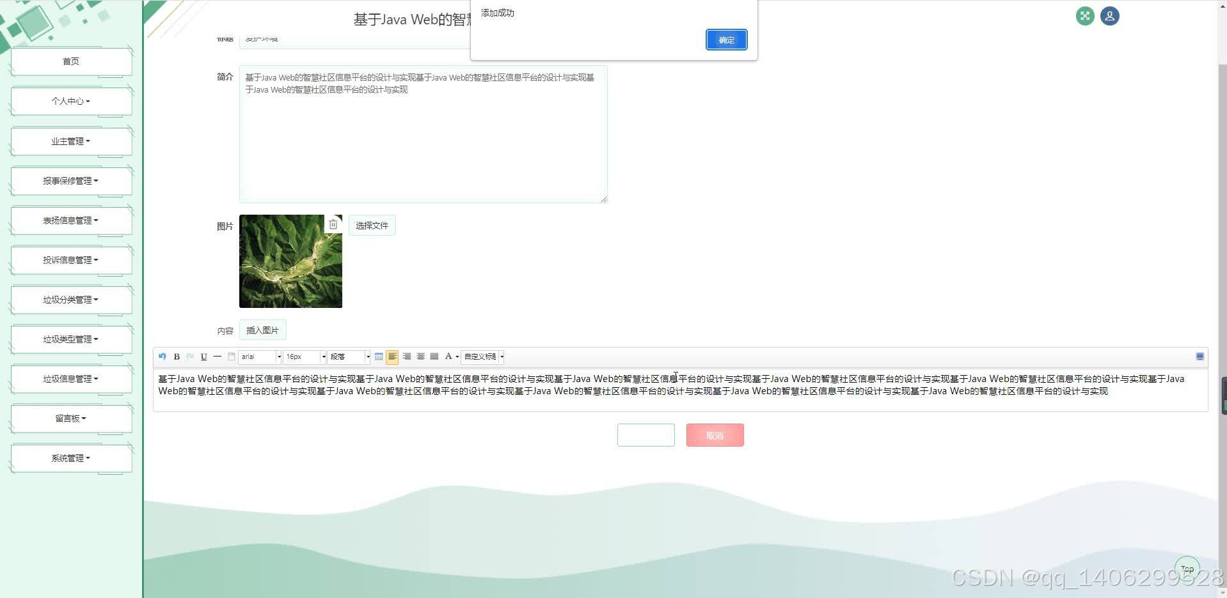Image resolution: width=1227 pixels, height=598 pixels.
Task: Delete the uploaded image via trash icon
Action: 333,224
